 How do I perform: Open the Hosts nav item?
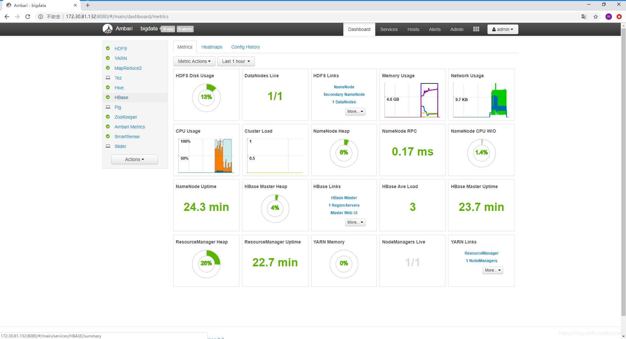tap(413, 29)
